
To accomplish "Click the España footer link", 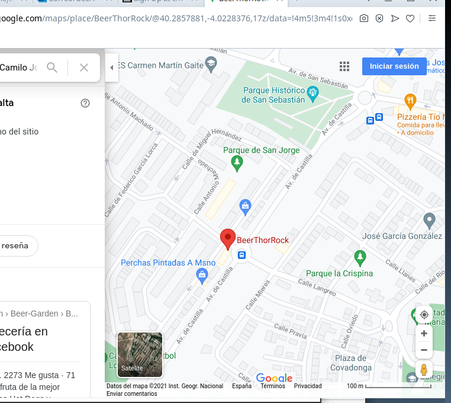I will [x=241, y=386].
